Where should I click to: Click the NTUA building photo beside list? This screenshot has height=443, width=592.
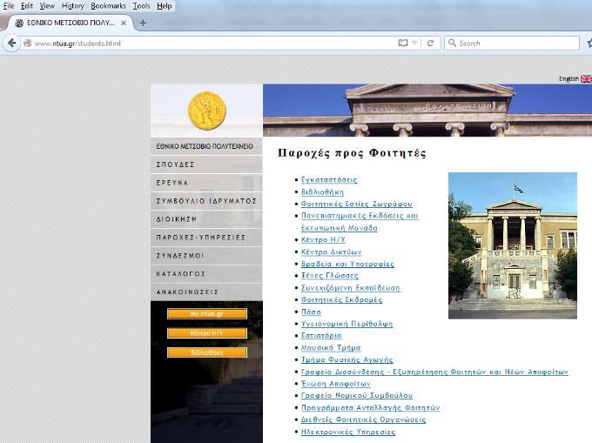click(513, 245)
